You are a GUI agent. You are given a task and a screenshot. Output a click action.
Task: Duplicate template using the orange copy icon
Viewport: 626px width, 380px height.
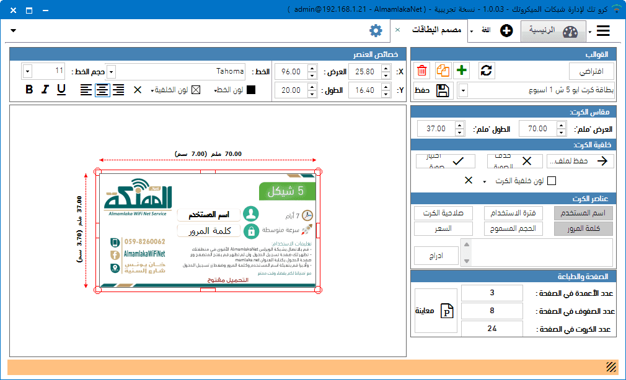click(x=443, y=71)
